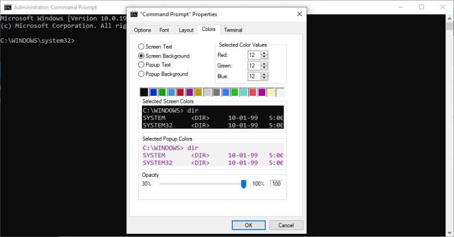Select the pale yellow color swatch
Image resolution: width=454 pixels, height=237 pixels.
(x=271, y=92)
